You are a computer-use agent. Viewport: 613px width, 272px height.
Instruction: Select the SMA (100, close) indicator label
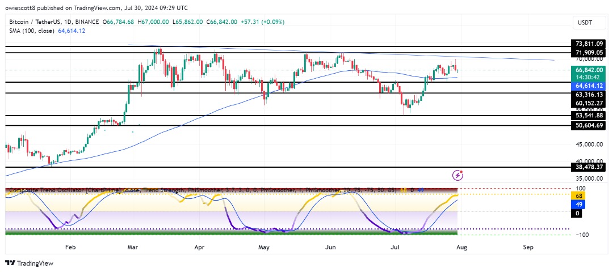coord(31,31)
